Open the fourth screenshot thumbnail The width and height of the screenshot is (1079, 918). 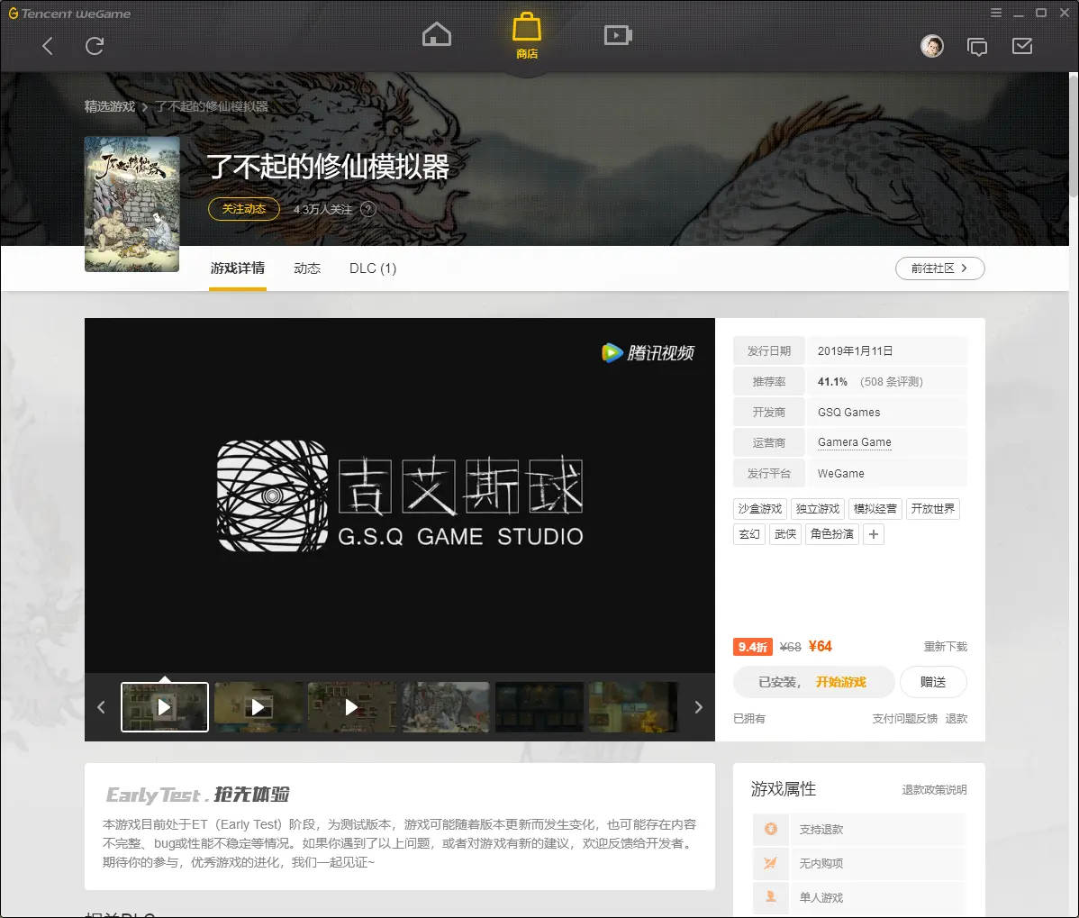click(x=445, y=706)
